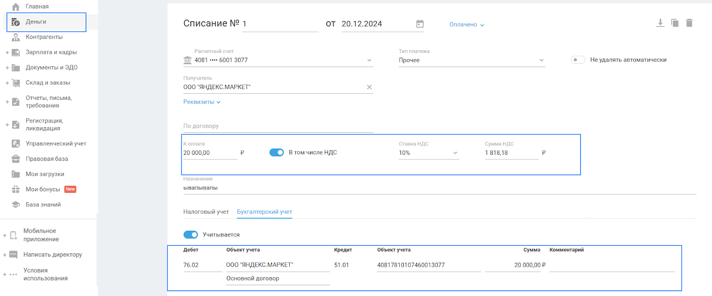The image size is (712, 296).
Task: Switch to the Налоговый учет tab
Action: 206,212
